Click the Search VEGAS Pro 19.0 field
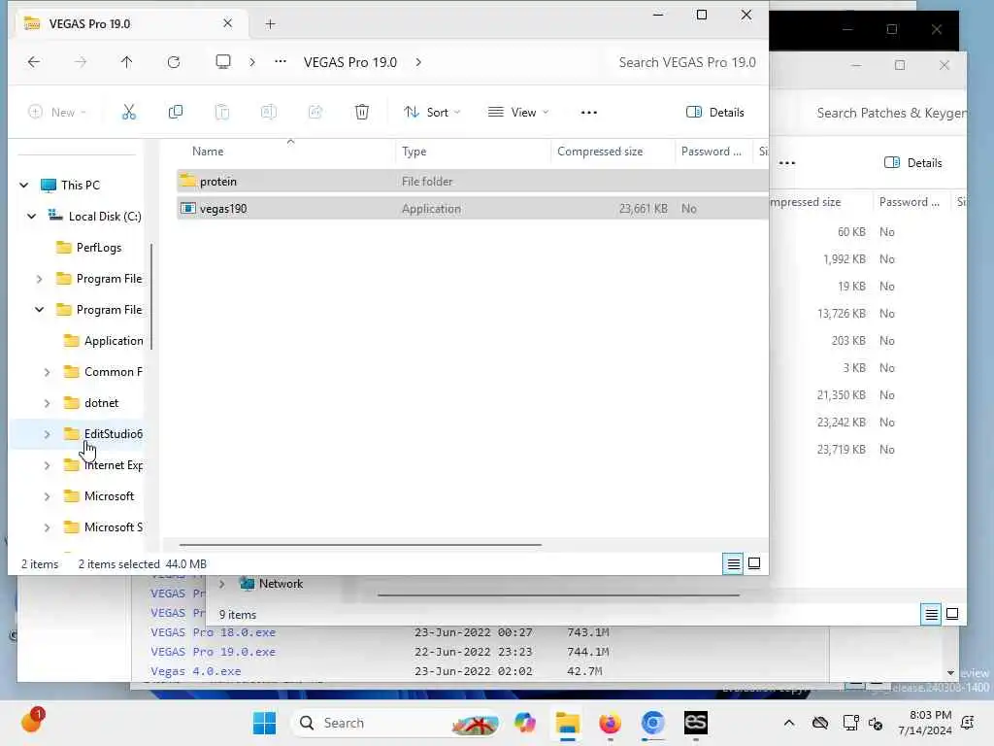 tap(687, 62)
